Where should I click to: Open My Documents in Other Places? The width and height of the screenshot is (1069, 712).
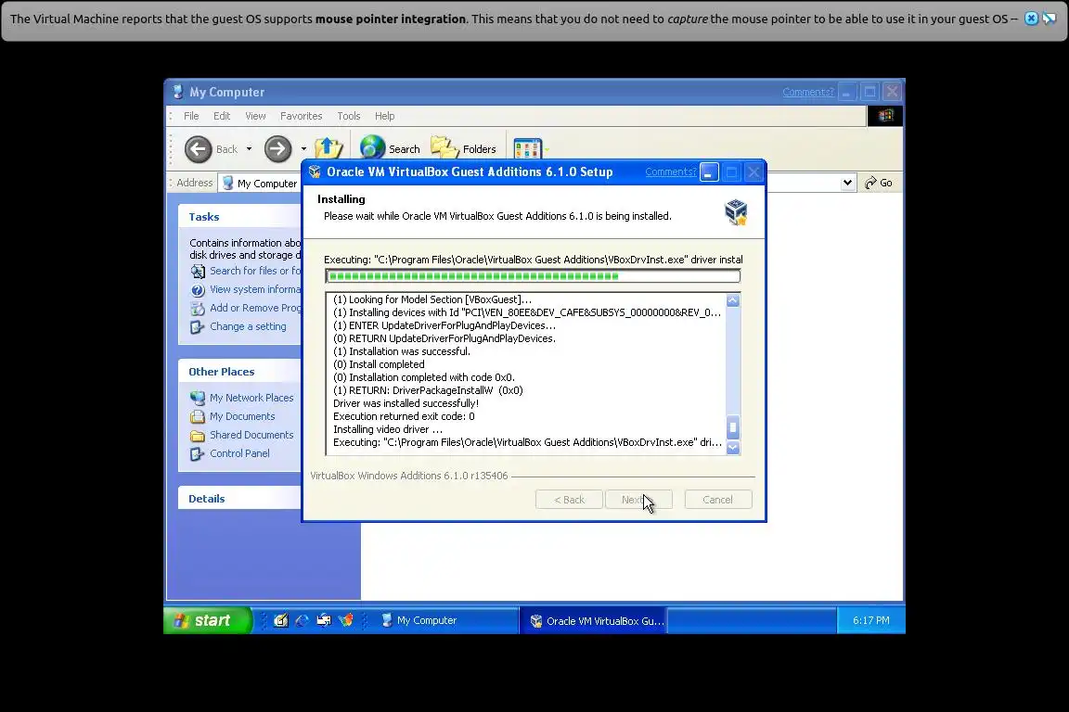click(x=242, y=416)
